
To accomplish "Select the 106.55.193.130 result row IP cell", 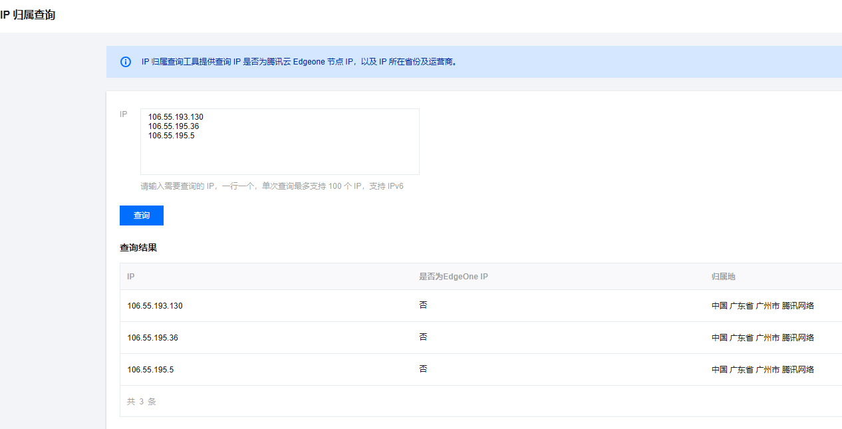I will (155, 306).
